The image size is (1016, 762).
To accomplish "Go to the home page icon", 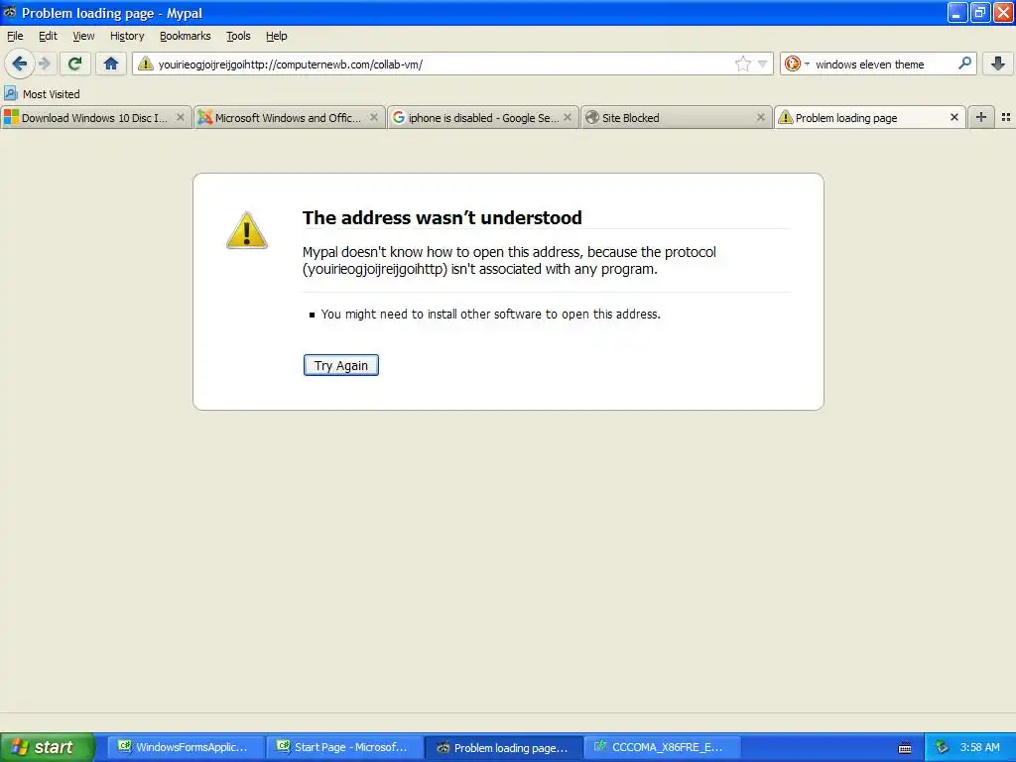I will [111, 63].
